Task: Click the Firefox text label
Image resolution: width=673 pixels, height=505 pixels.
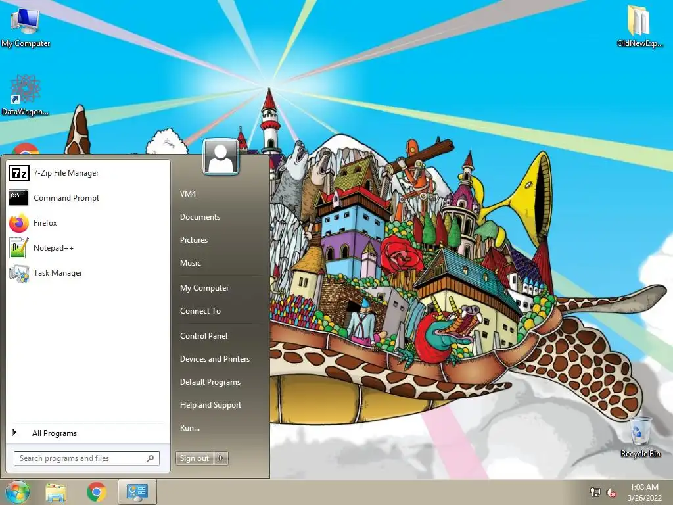Action: click(x=45, y=223)
